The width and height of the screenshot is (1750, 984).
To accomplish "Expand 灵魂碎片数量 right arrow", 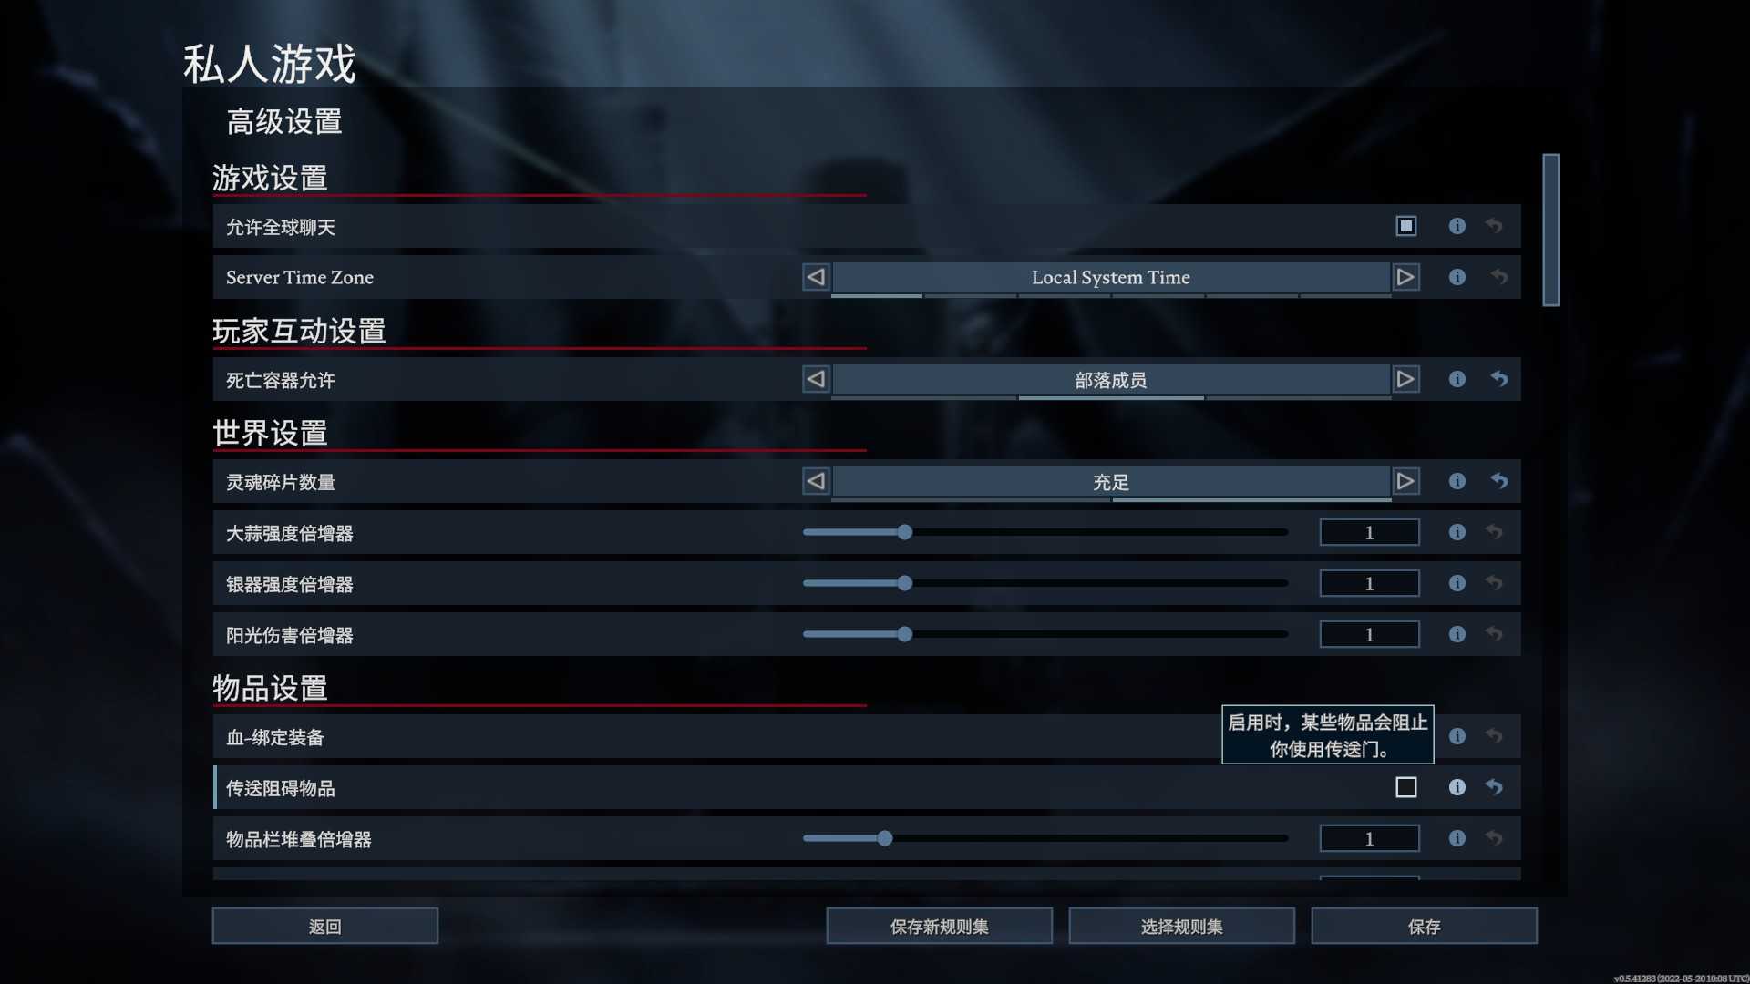I will (1405, 480).
